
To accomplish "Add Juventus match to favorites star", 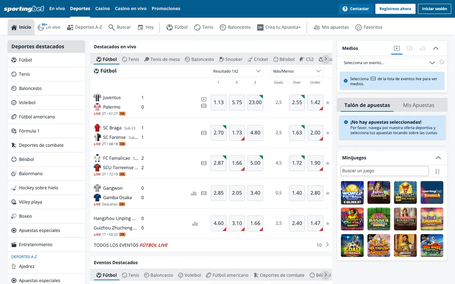I will (328, 103).
